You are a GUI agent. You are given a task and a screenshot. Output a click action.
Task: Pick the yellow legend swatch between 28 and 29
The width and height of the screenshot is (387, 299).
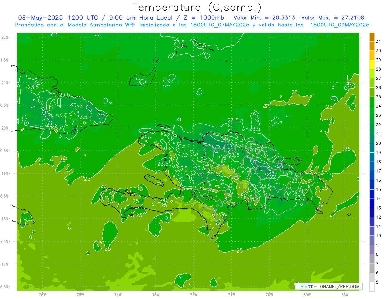pos(372,65)
